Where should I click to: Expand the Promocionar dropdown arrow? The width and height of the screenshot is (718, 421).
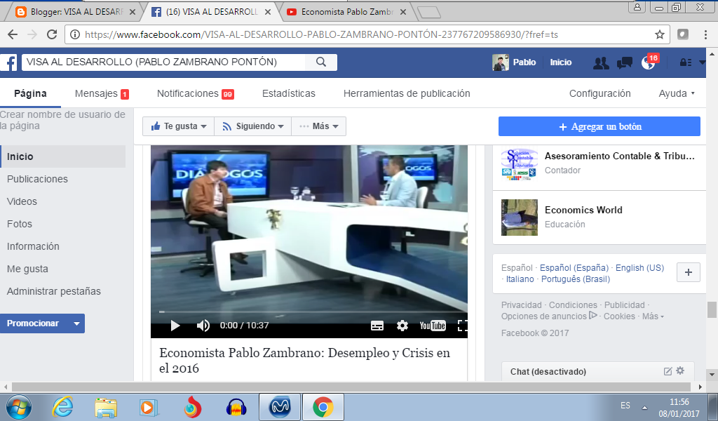(76, 323)
